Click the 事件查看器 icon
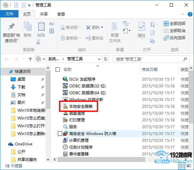Image resolution: width=194 pixels, height=170 pixels. tap(65, 154)
